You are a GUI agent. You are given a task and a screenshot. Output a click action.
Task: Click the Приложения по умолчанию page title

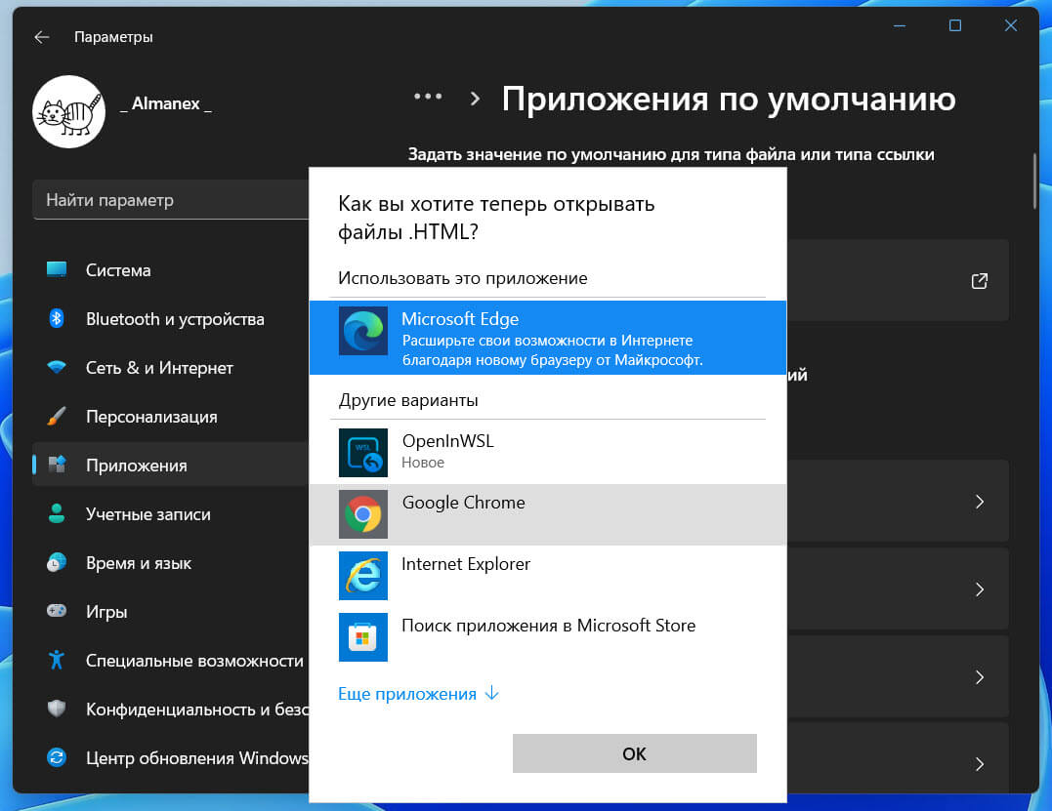tap(729, 100)
